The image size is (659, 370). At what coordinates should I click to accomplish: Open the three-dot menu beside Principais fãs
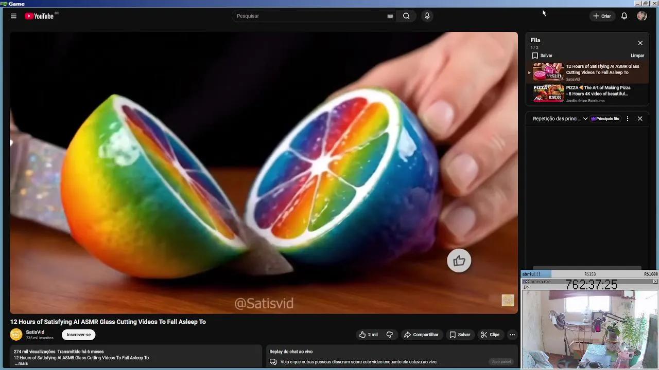(628, 118)
